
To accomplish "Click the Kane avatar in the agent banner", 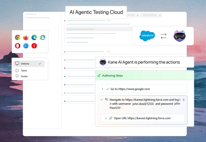I will [103, 62].
